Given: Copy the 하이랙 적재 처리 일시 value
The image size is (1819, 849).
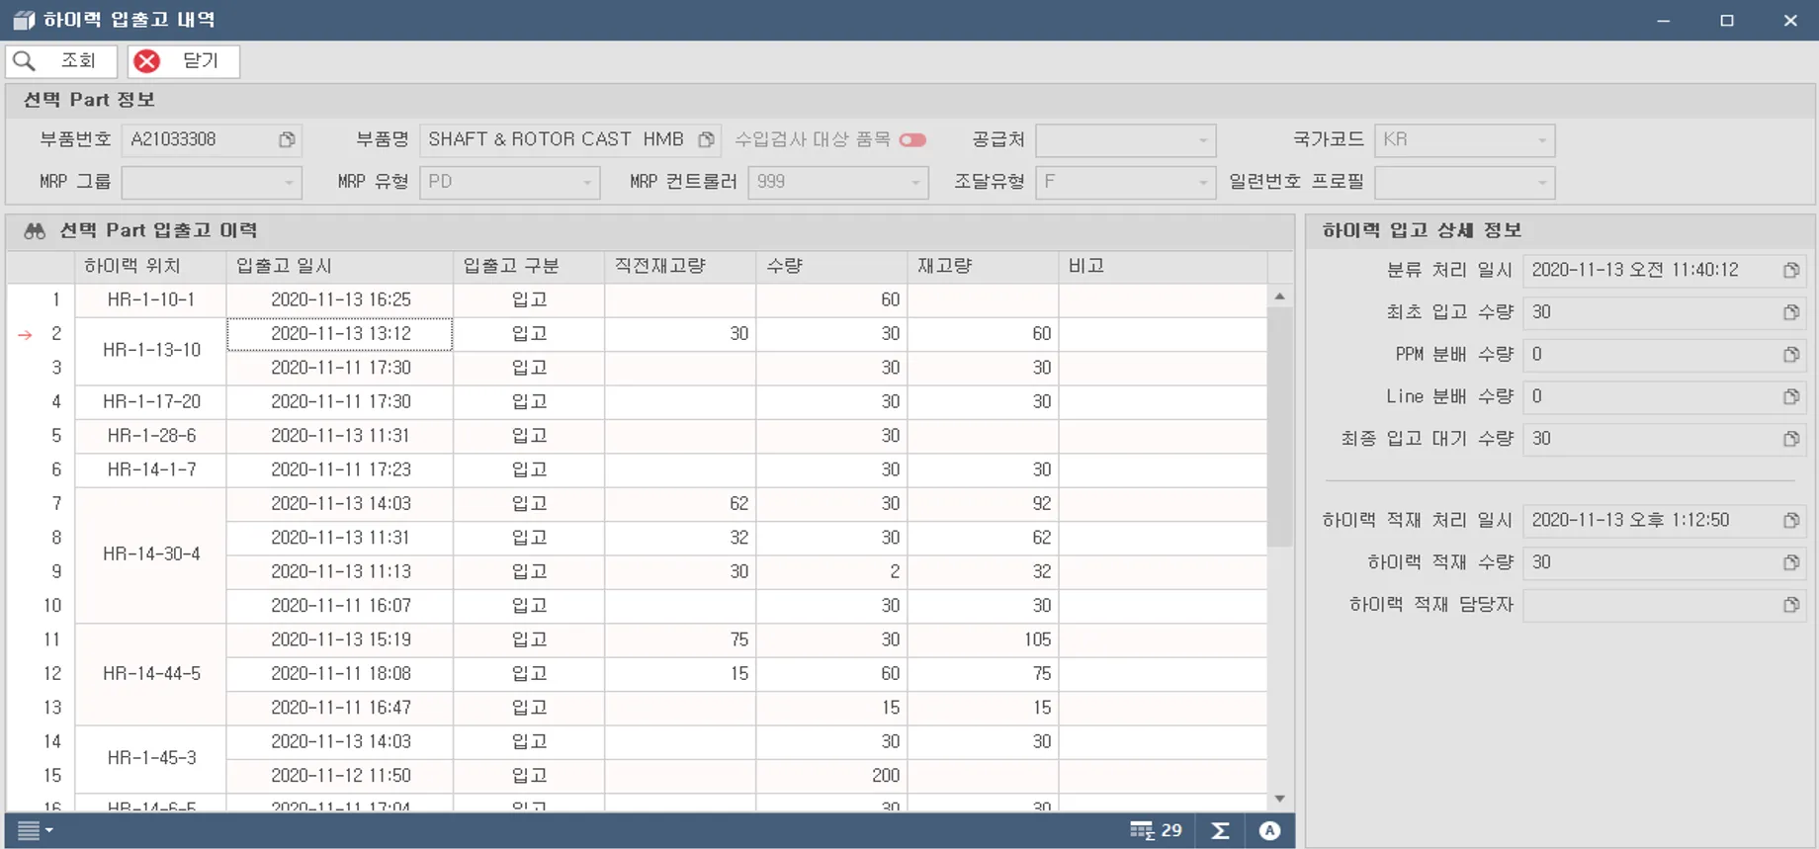Looking at the screenshot, I should click(1791, 521).
